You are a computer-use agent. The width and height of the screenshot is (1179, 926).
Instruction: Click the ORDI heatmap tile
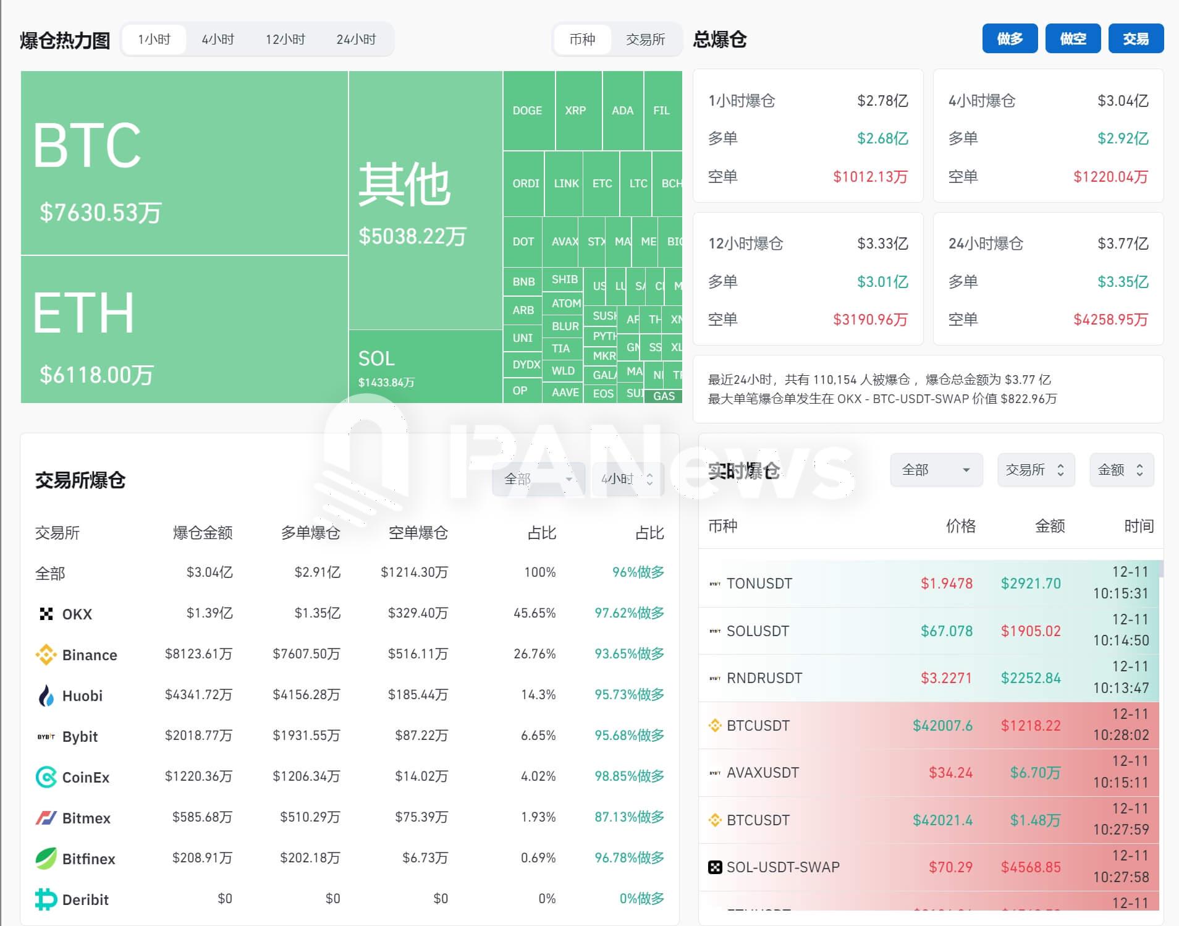[524, 184]
